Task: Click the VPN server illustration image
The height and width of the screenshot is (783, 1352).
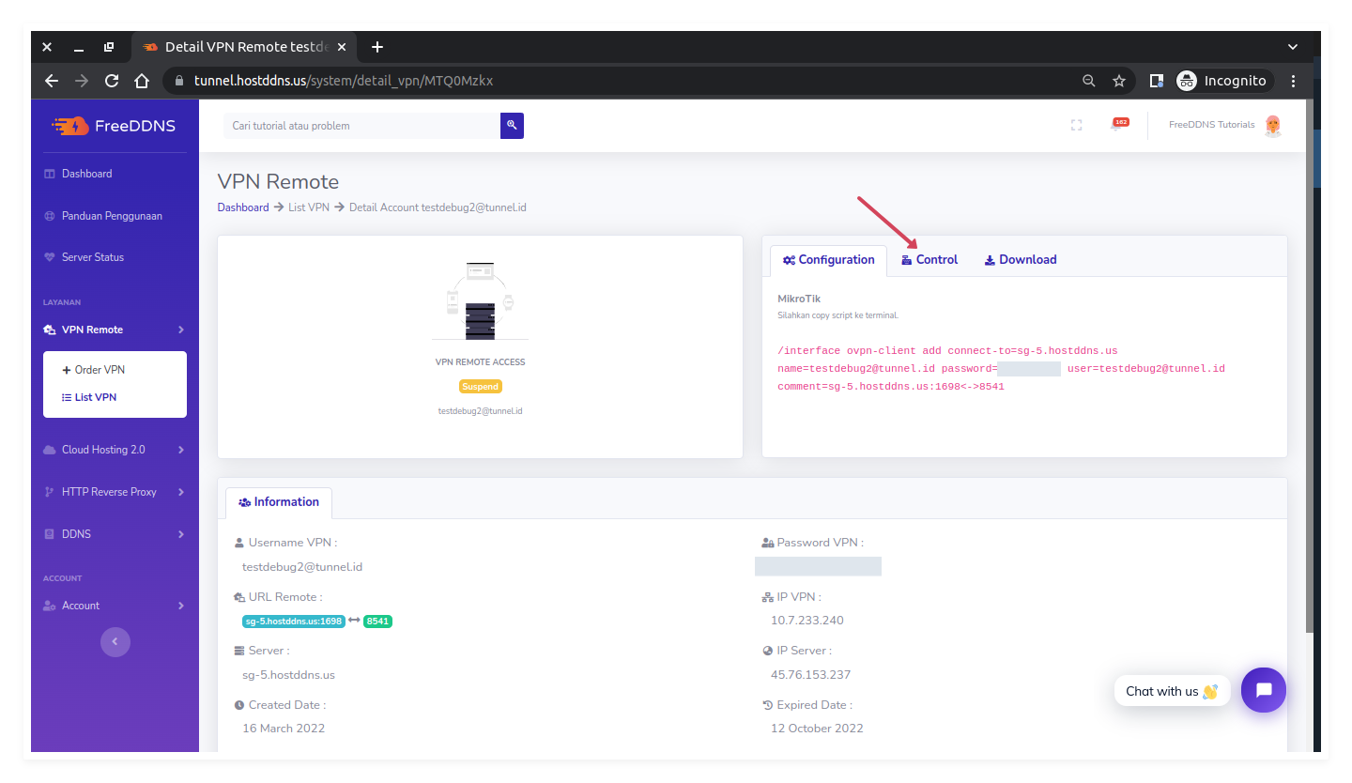Action: pos(480,300)
